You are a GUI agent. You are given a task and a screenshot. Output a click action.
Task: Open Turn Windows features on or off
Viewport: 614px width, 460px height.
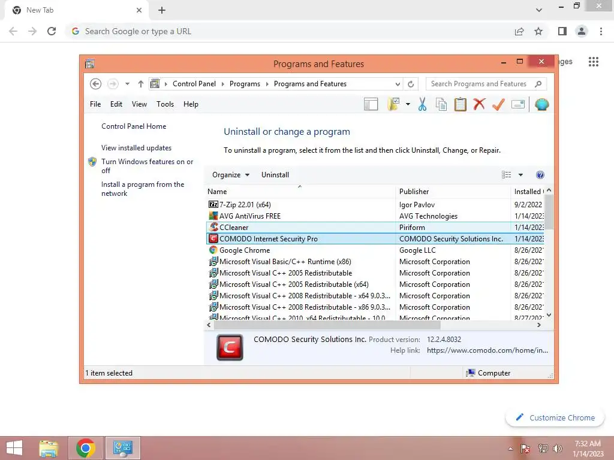click(148, 166)
